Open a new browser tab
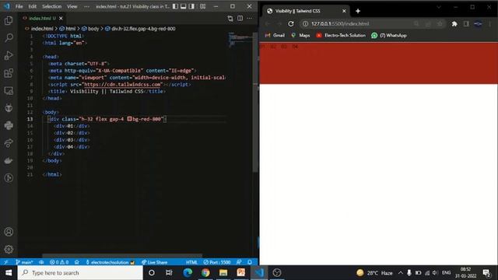This screenshot has height=280, width=498. 358,11
